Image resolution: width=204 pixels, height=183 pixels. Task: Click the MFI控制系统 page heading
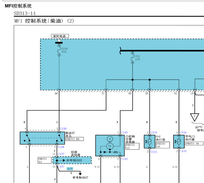(18, 6)
